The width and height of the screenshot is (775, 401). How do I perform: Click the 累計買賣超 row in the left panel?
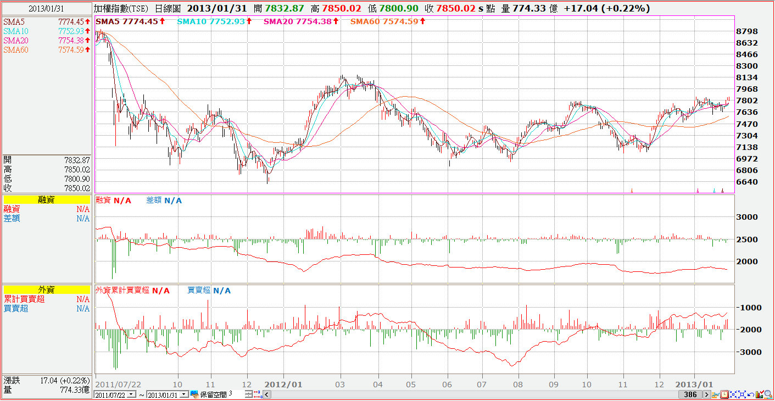click(x=46, y=299)
